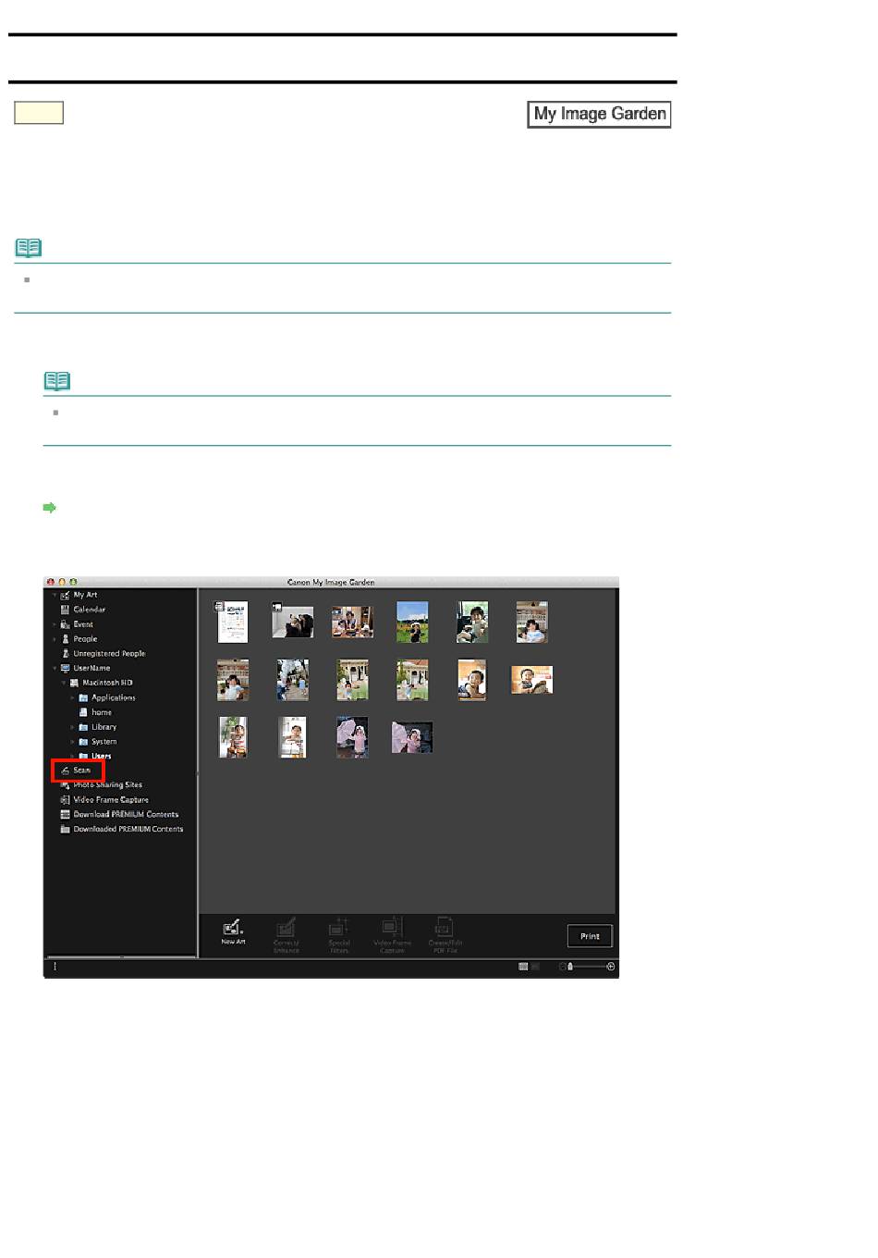Screen dimensions: 878x1258
Task: Select the video thumbnail with camera badge
Action: [x=292, y=622]
